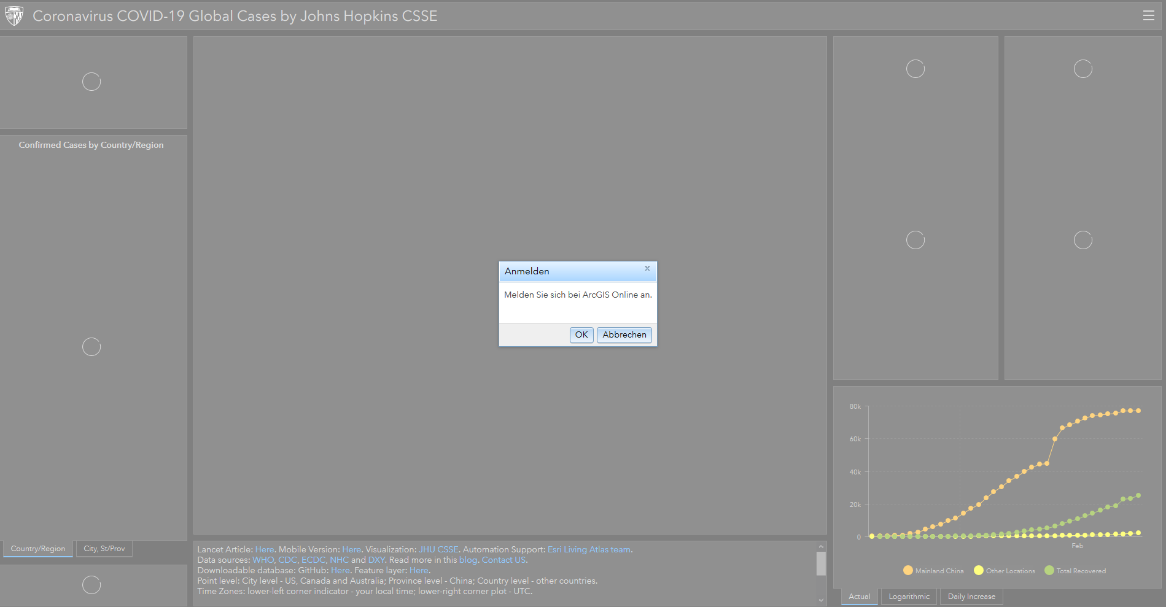Screen dimensions: 1166x607
Task: Click the Johns Hopkins shield logo
Action: [14, 16]
